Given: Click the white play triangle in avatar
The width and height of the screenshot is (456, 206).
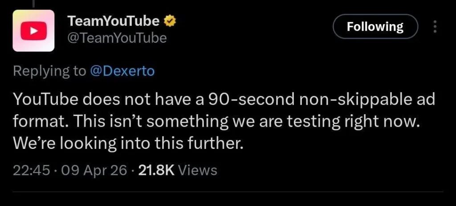Looking at the screenshot, I should [x=33, y=31].
